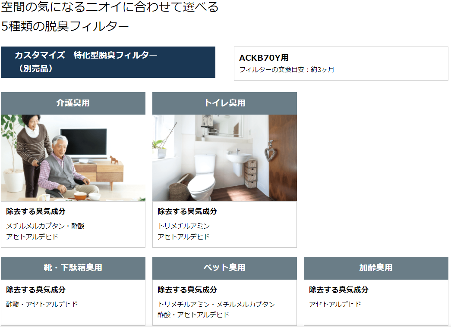Click メチルメルカプタン・酢酸 in the care card
Viewport: 451px width, 327px height.
click(45, 226)
